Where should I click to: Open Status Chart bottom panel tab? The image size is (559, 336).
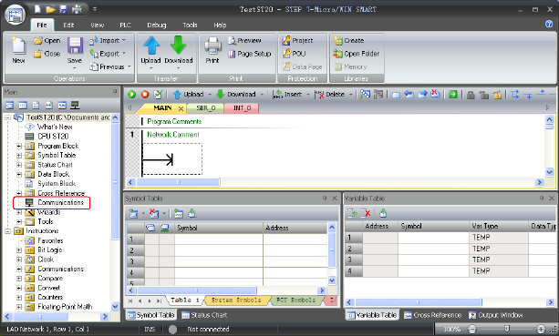[204, 315]
